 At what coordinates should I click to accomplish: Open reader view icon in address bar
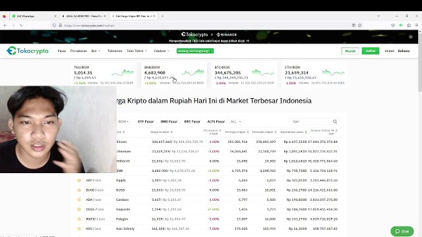pyautogui.click(x=353, y=25)
